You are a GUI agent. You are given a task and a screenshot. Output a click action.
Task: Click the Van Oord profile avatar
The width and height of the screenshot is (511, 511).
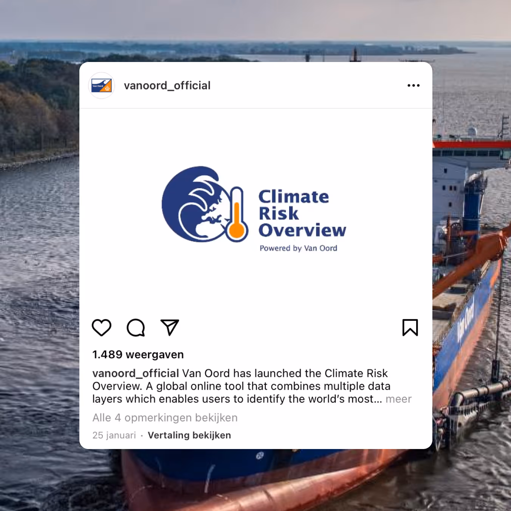click(x=101, y=85)
